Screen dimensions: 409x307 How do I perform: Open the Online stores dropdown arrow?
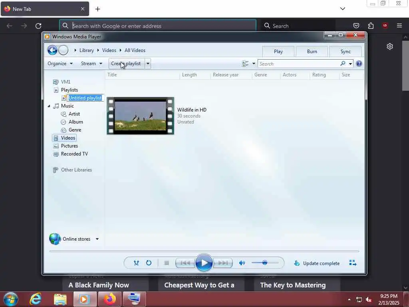pos(97,239)
